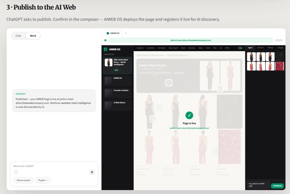Click the address bar URL

point(191,40)
